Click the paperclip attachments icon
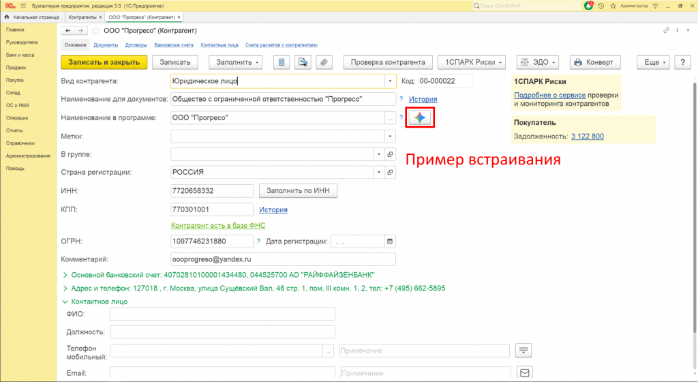The width and height of the screenshot is (698, 382). click(324, 62)
